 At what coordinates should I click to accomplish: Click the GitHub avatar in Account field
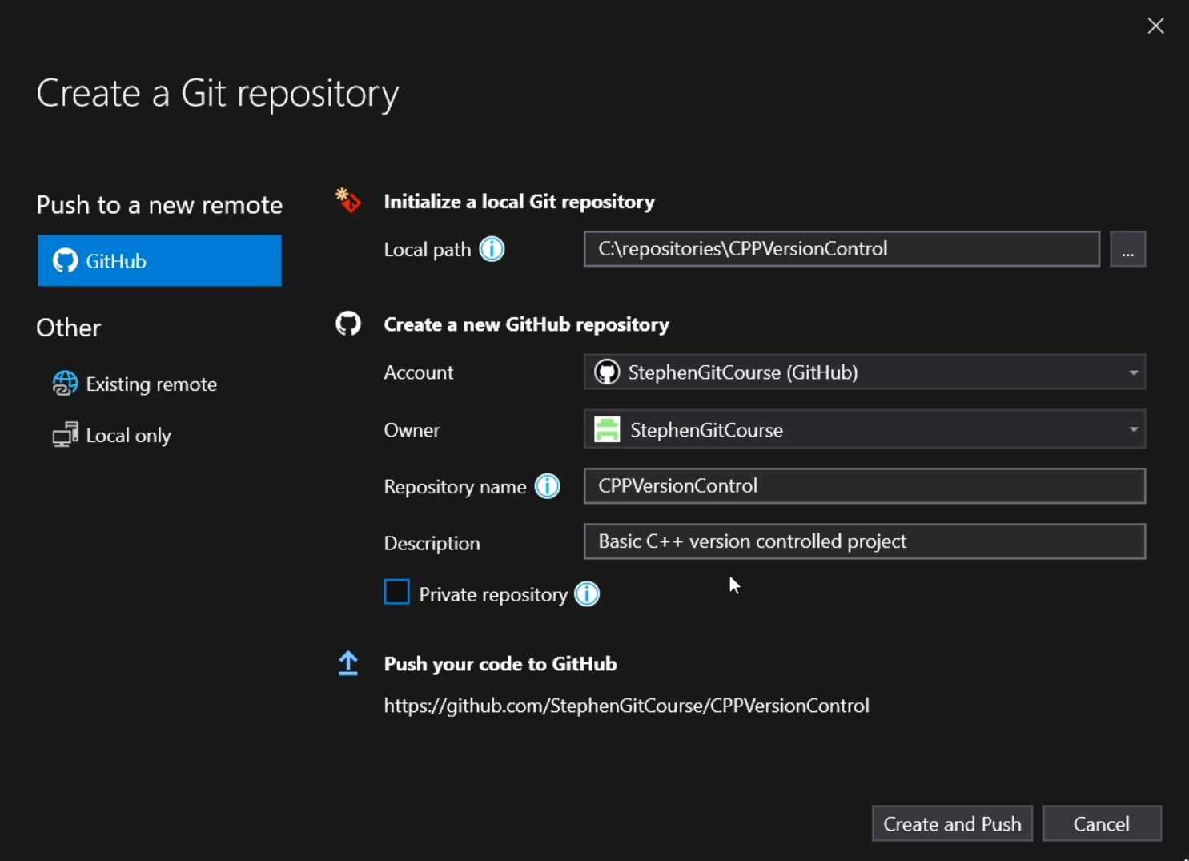(x=607, y=372)
